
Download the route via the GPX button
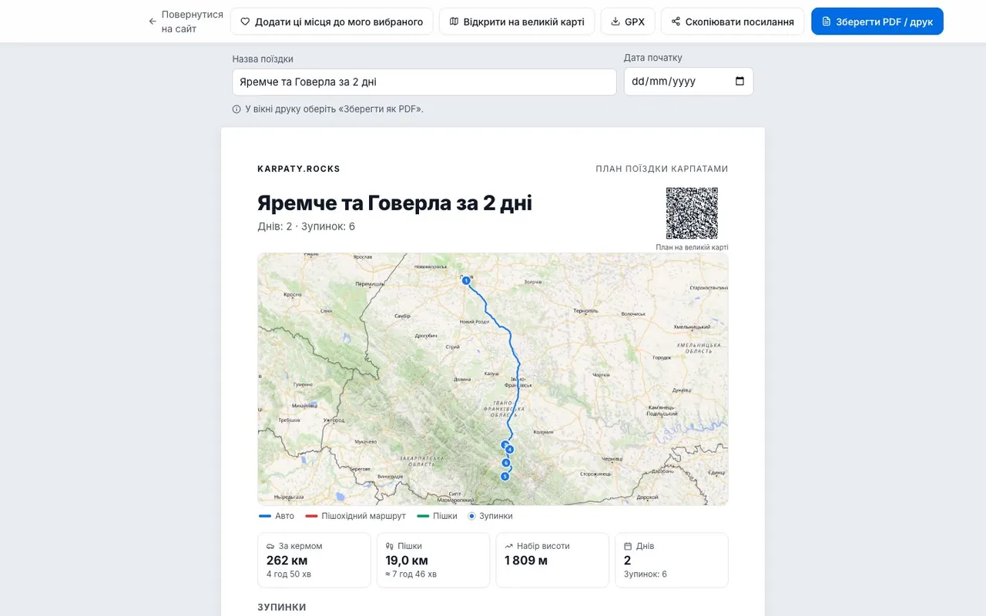pos(628,22)
